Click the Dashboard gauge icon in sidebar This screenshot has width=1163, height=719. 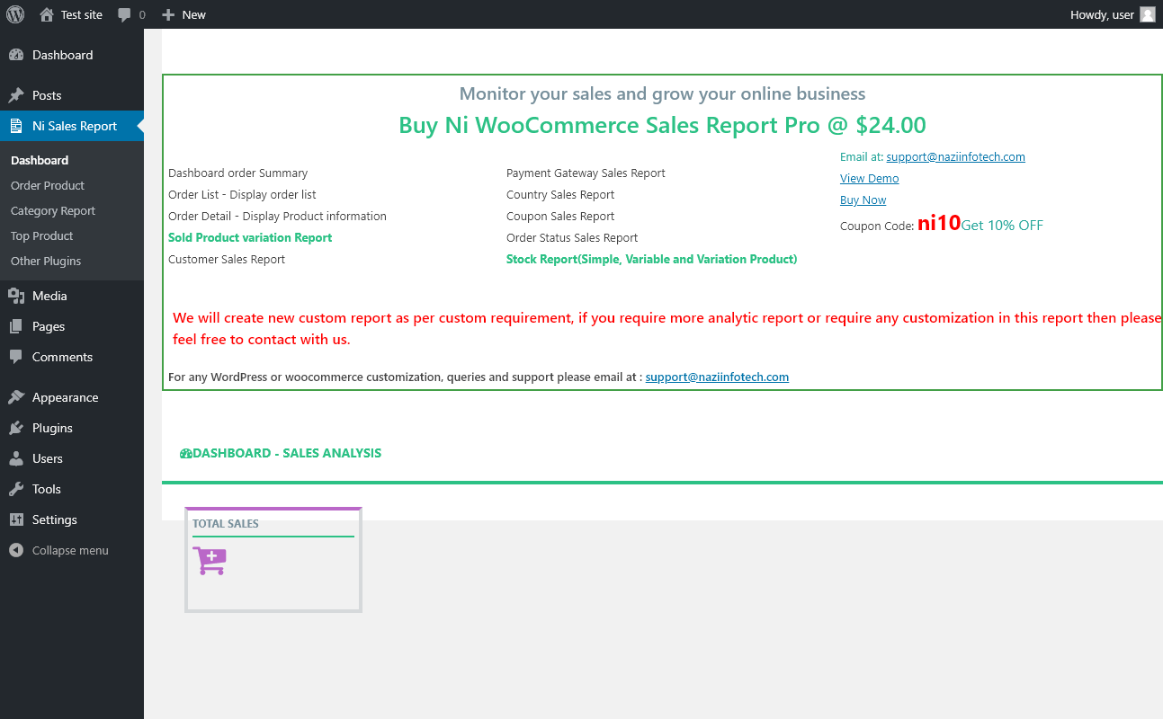pyautogui.click(x=16, y=55)
